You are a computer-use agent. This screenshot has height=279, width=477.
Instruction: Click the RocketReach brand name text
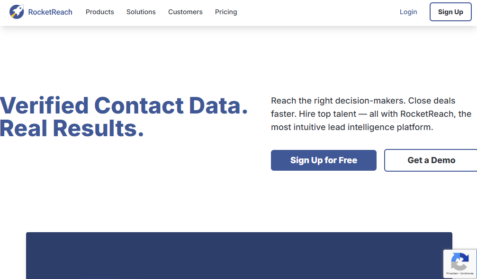(50, 12)
